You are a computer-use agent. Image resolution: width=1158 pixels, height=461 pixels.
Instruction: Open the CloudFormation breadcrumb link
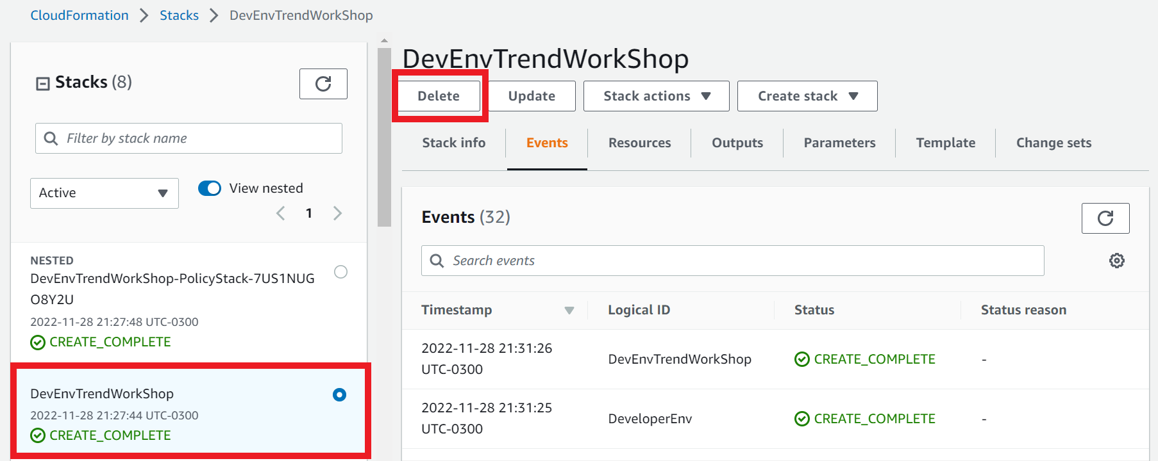(80, 15)
